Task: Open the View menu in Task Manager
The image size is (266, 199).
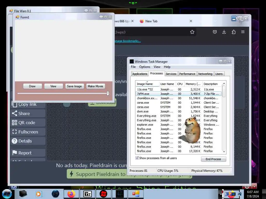Action: click(157, 67)
